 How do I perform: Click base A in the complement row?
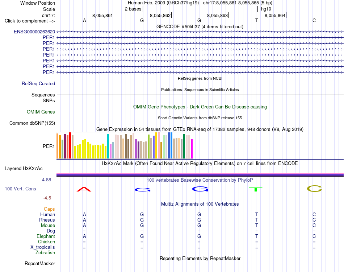[x=84, y=21]
